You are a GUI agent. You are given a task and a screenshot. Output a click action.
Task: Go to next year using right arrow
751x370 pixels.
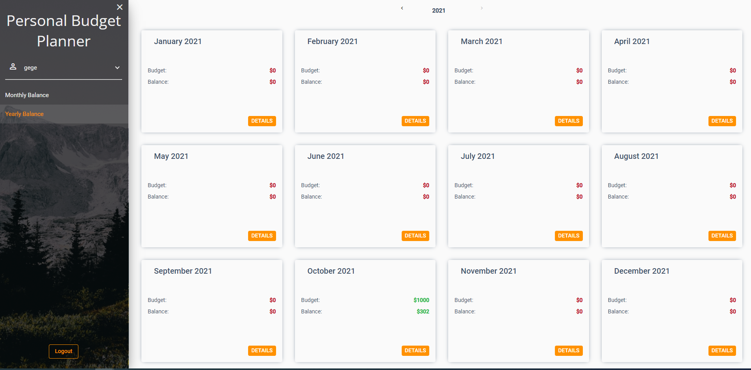pos(481,8)
